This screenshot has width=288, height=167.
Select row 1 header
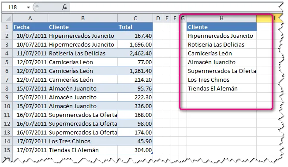[x=7, y=27]
